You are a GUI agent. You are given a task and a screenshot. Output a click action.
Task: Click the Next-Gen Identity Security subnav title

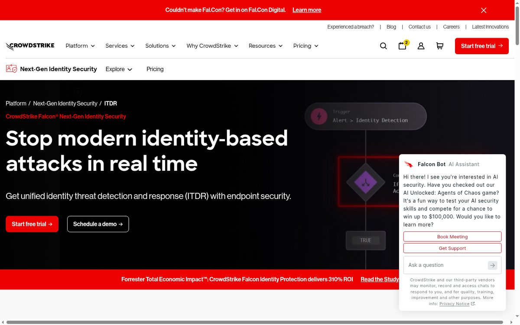click(x=58, y=69)
